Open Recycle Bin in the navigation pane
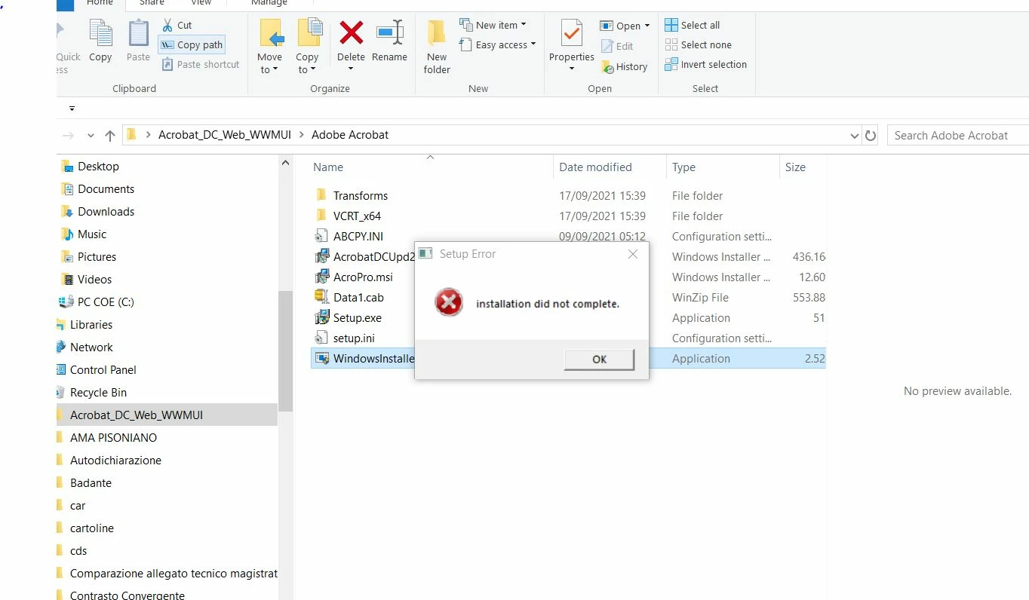The image size is (1029, 600). 98,393
